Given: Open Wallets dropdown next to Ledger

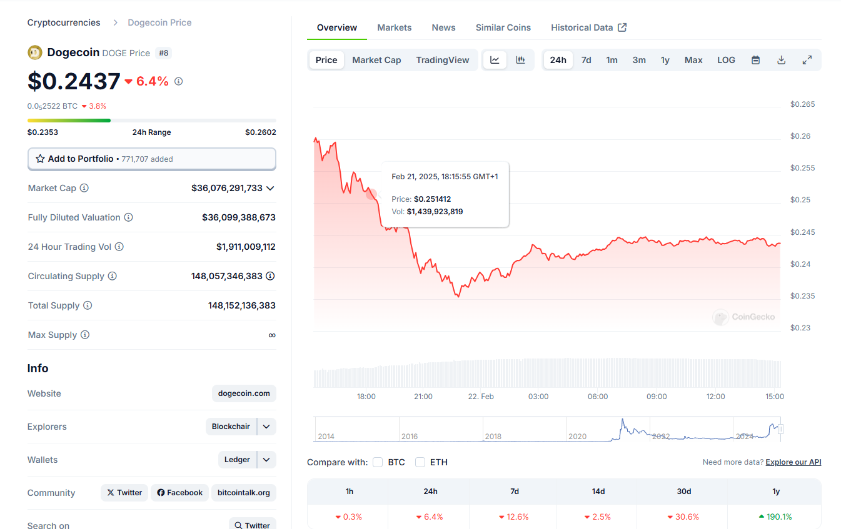Looking at the screenshot, I should [266, 460].
